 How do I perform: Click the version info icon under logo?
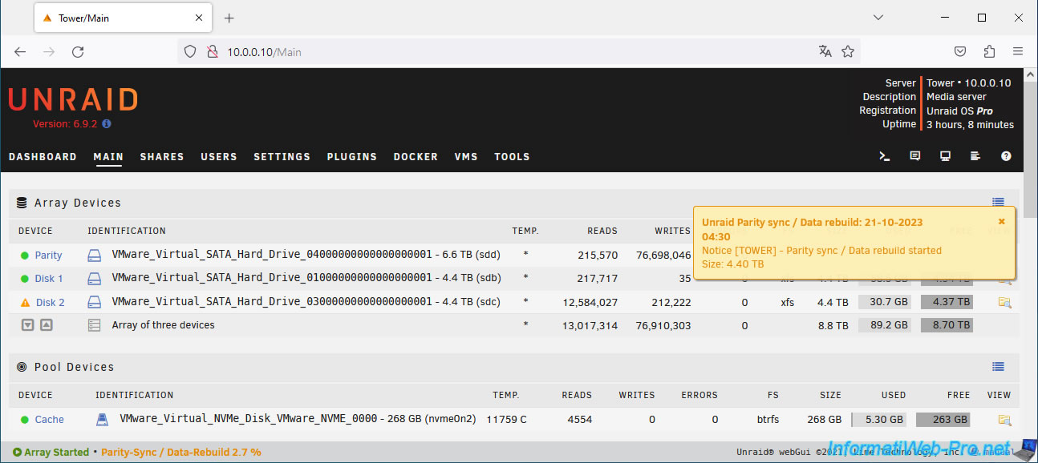(x=107, y=124)
